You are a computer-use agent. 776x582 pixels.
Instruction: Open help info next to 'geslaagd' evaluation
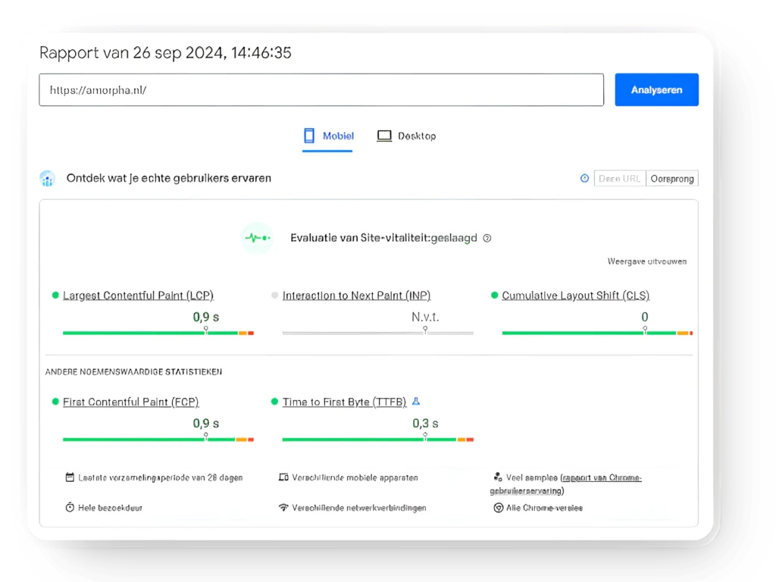point(487,238)
